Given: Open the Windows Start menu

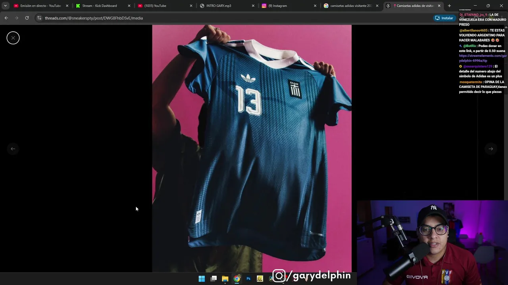Looking at the screenshot, I should point(202,279).
